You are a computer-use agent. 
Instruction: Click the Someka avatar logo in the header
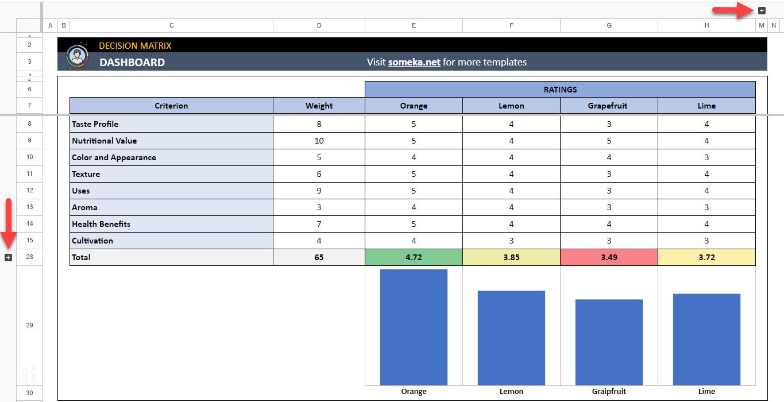point(78,54)
